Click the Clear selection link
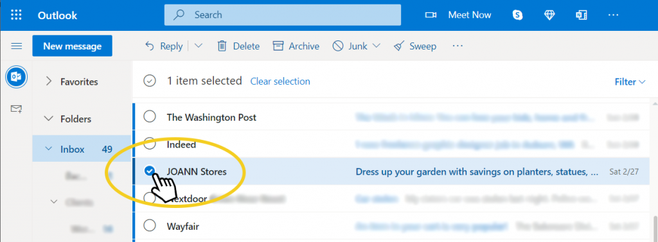 point(280,82)
